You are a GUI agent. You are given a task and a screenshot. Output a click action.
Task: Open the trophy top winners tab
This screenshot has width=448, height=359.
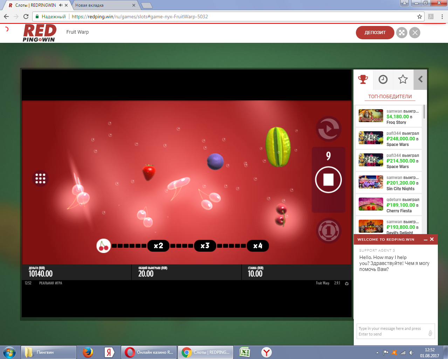[x=363, y=79]
